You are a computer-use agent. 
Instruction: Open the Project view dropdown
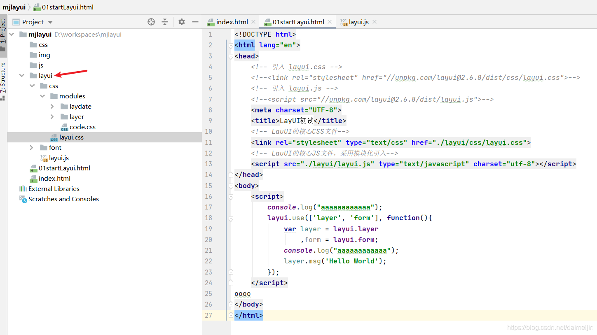(50, 22)
